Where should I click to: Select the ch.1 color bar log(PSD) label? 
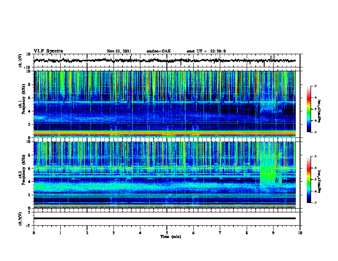click(x=320, y=111)
